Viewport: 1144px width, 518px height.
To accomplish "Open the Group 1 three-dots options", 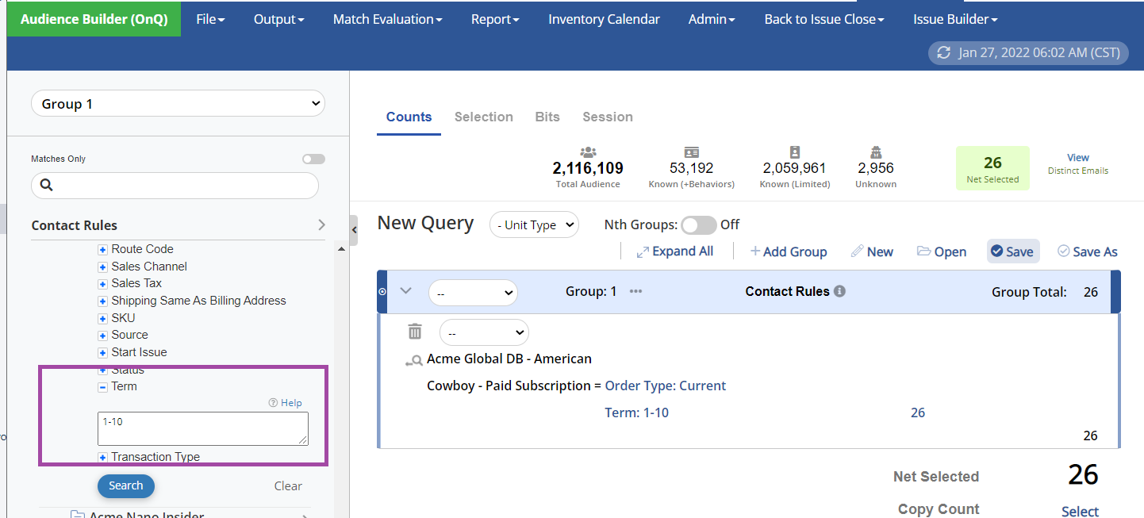I will point(635,291).
